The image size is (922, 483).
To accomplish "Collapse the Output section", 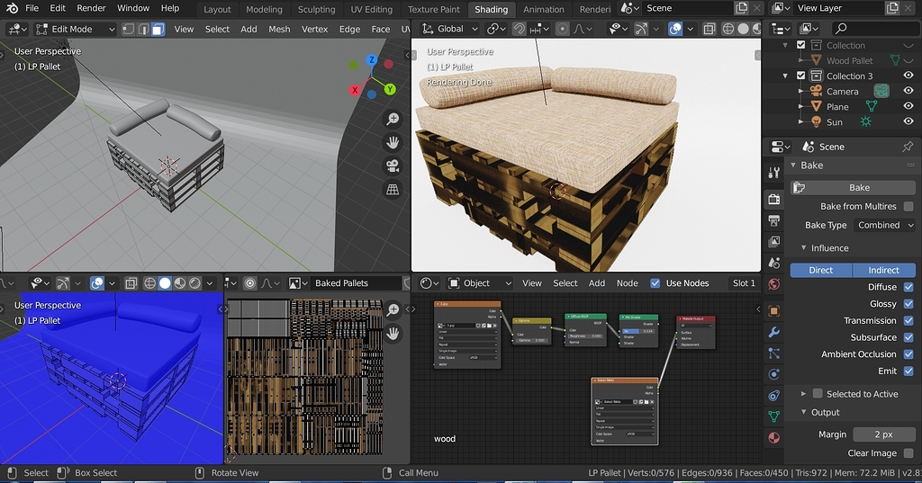I will click(804, 413).
